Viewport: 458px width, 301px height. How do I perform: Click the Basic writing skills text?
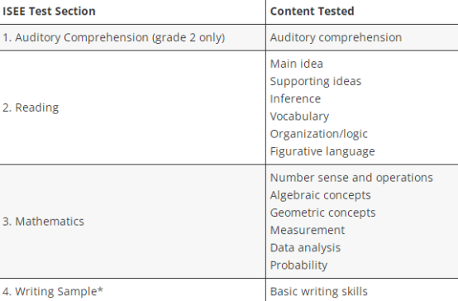[x=318, y=292]
